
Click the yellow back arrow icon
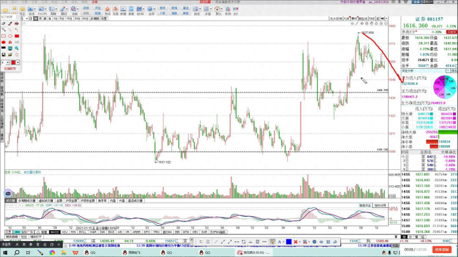click(5, 10)
